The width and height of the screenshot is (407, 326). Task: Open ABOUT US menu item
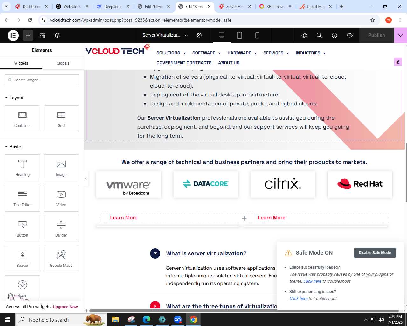click(229, 63)
